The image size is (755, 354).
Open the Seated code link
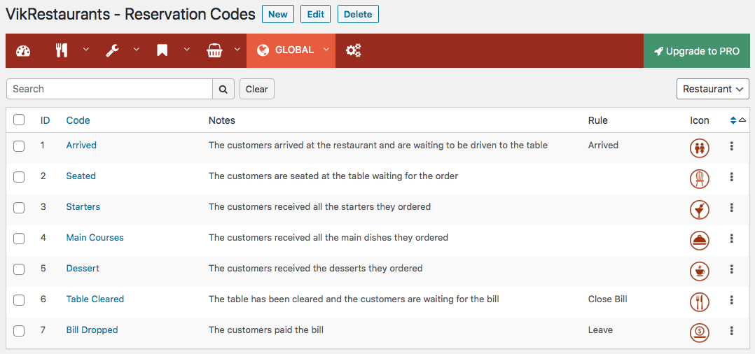[x=81, y=176]
